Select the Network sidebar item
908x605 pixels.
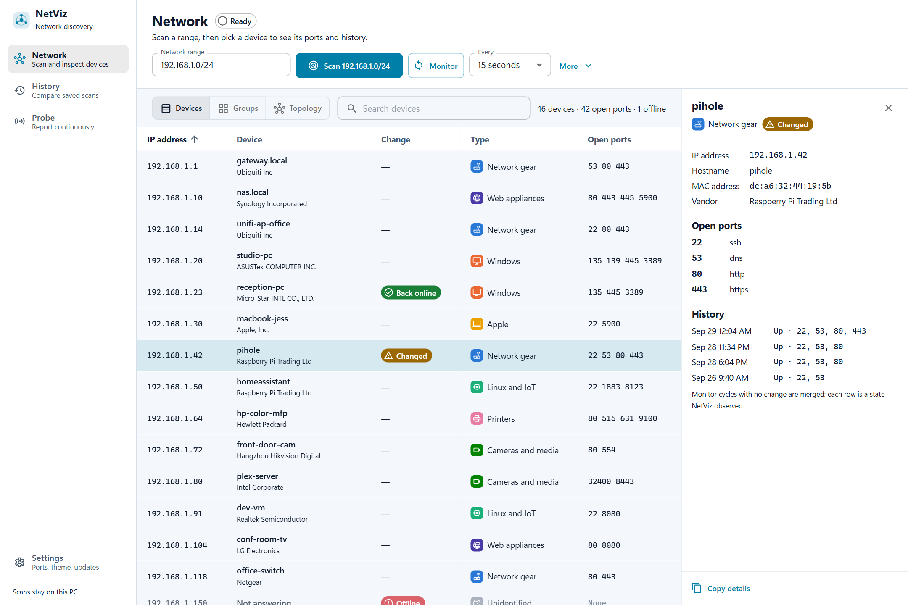tap(68, 59)
